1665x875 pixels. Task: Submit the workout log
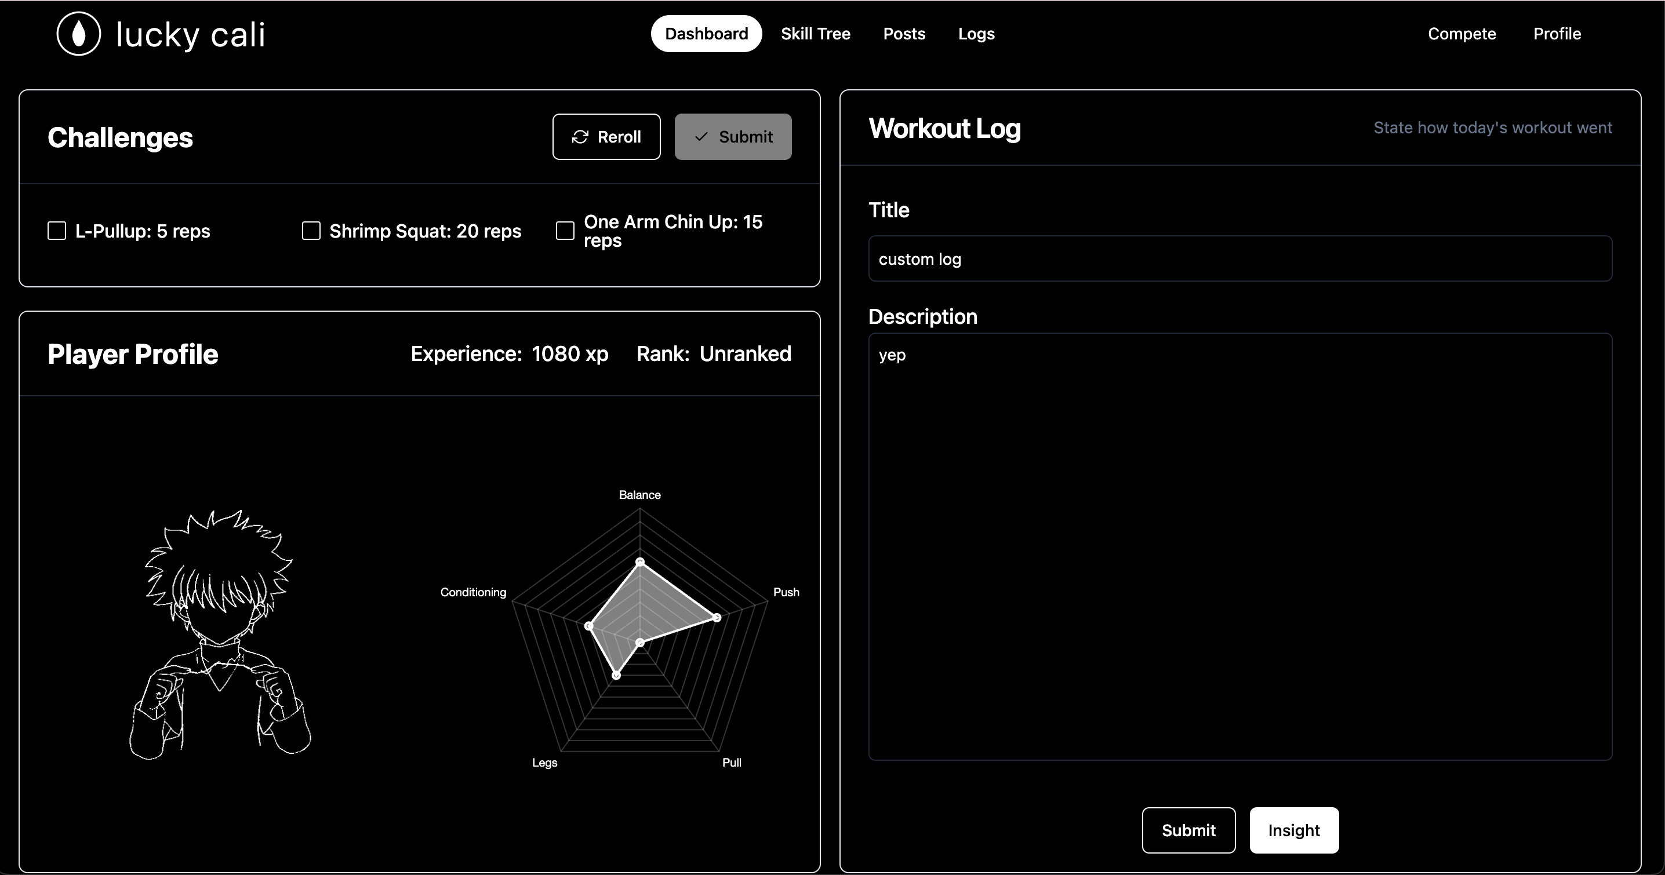[1188, 830]
